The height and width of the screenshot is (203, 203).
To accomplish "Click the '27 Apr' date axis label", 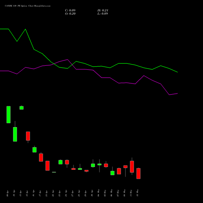I will pos(72,193).
